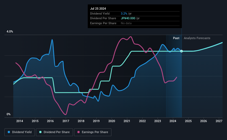Click the 2022 x-axis label
This screenshot has height=140, width=227.
pos(142,121)
